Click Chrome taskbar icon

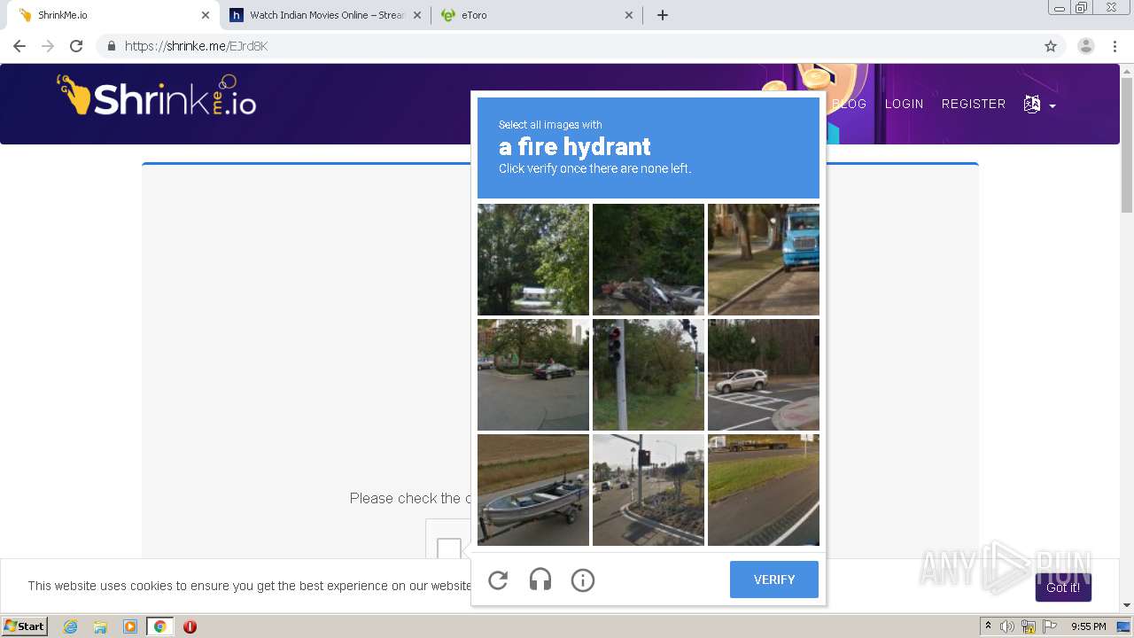pos(159,626)
